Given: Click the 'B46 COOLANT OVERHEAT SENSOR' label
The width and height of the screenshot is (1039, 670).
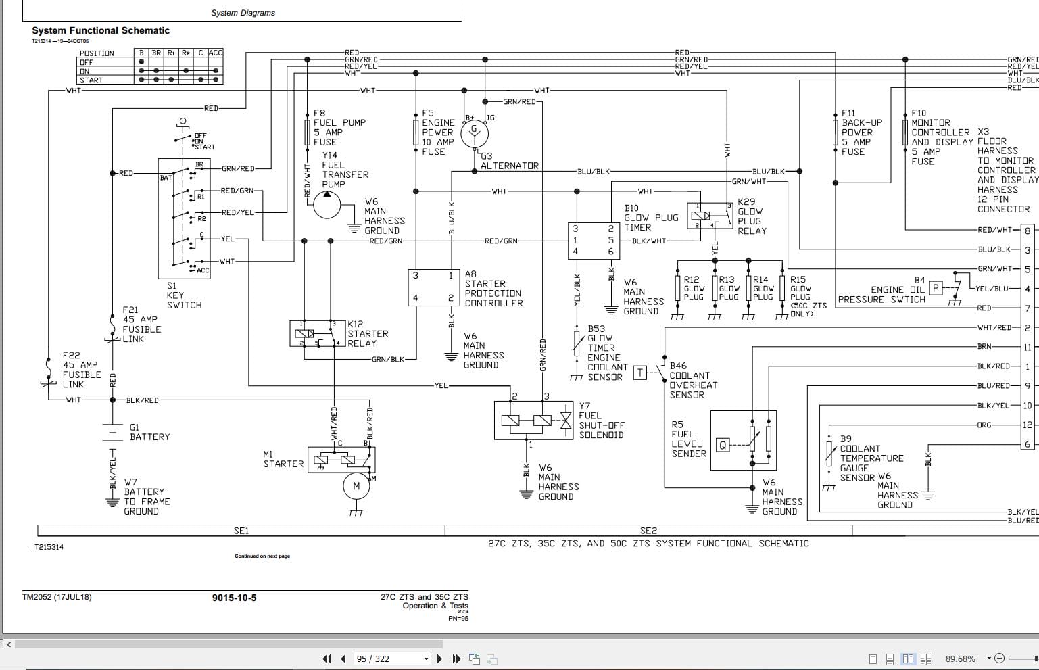Looking at the screenshot, I should pos(694,380).
